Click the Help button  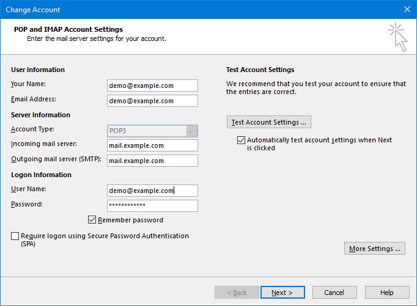(386, 293)
